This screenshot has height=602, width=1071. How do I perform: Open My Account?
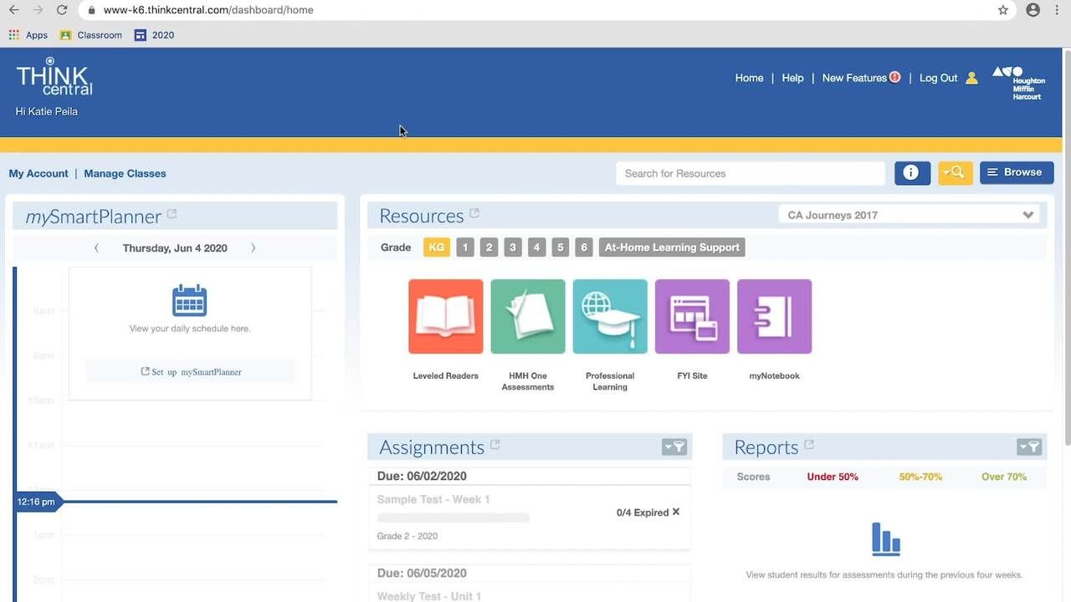tap(38, 173)
